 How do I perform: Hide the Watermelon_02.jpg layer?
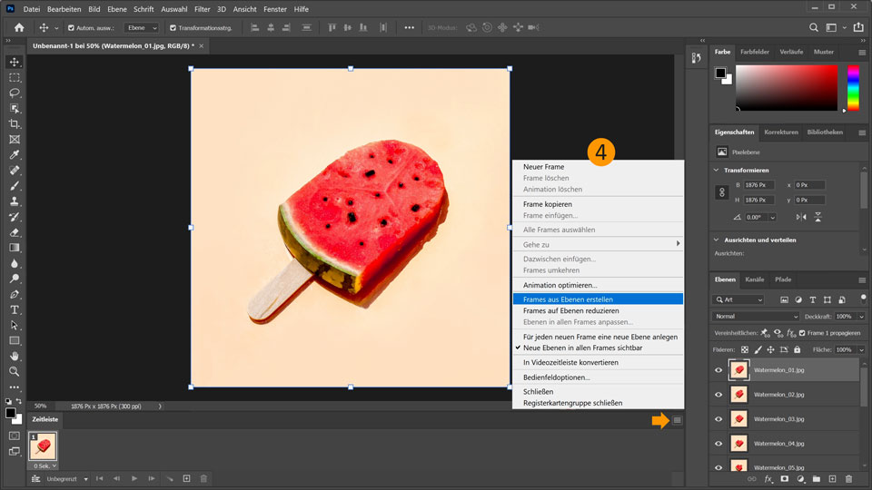tap(718, 395)
